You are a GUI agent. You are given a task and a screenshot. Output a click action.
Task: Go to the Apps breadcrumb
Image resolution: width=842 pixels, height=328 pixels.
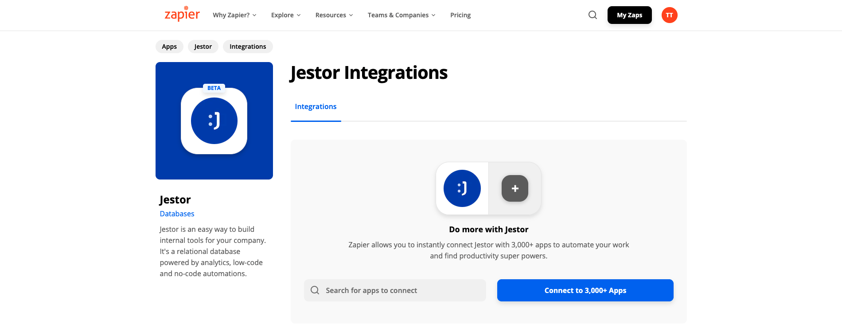point(169,47)
